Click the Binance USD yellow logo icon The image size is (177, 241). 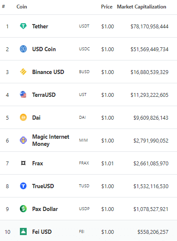[x=23, y=72]
